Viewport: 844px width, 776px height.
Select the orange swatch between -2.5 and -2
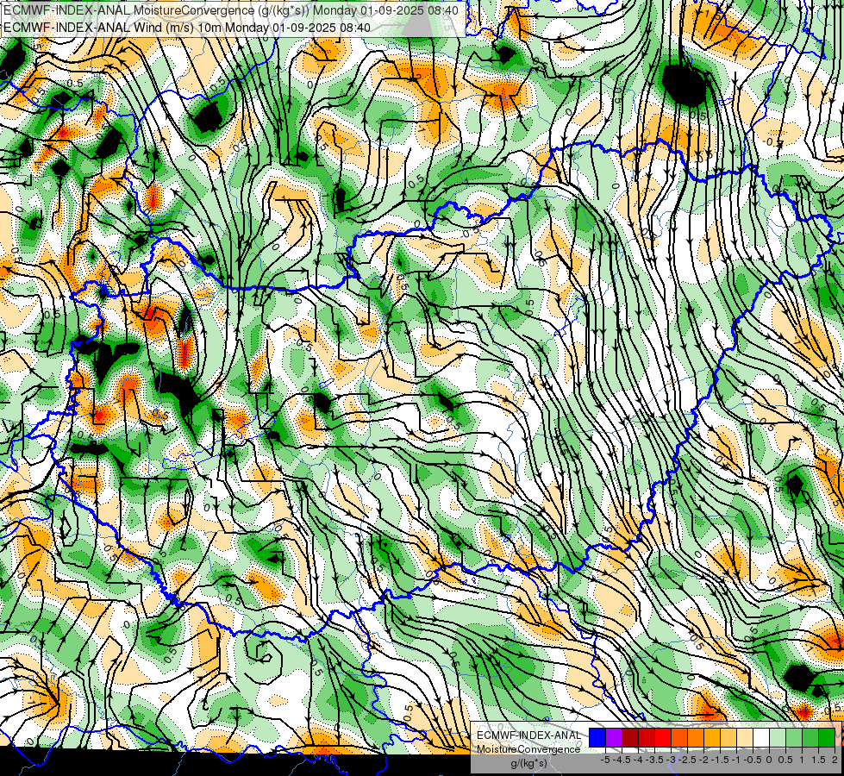pos(696,737)
